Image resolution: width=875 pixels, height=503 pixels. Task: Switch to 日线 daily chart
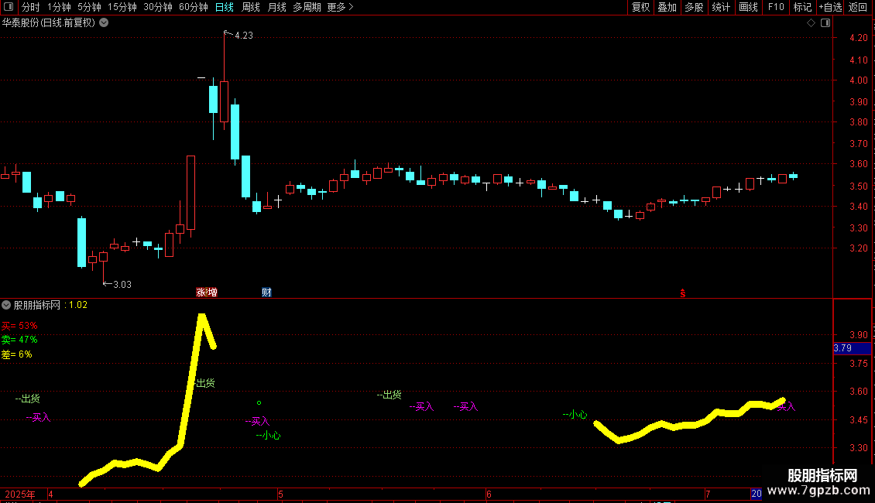pyautogui.click(x=225, y=7)
